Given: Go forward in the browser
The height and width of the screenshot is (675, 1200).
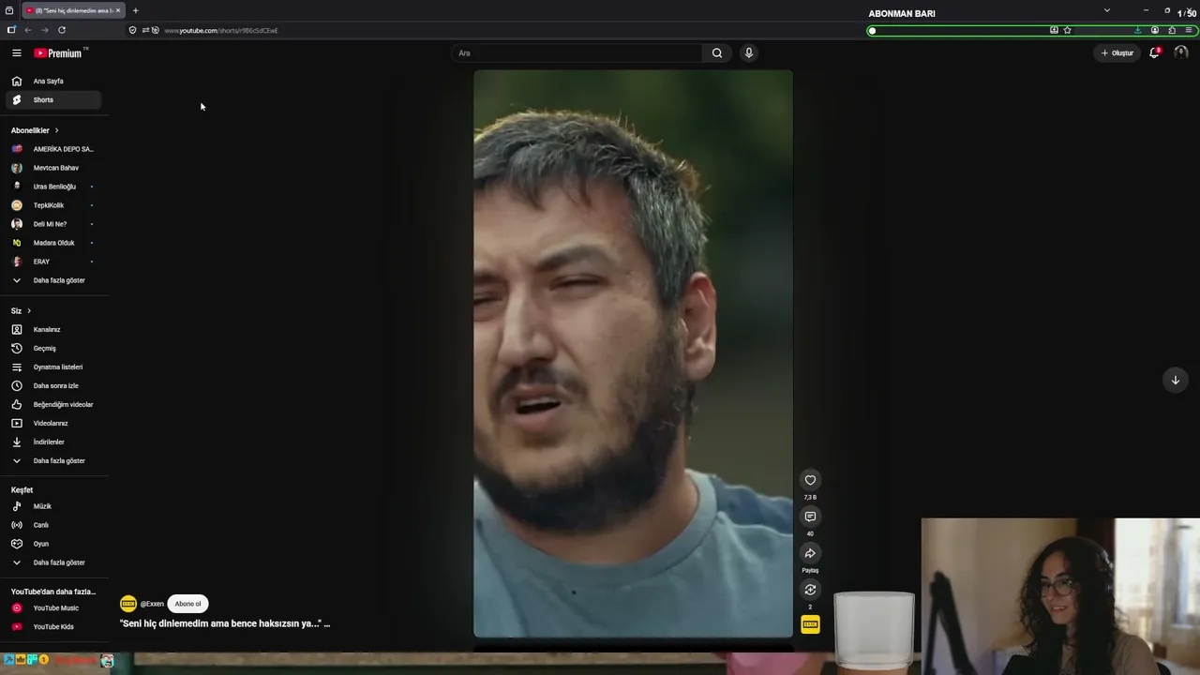Looking at the screenshot, I should pyautogui.click(x=44, y=30).
